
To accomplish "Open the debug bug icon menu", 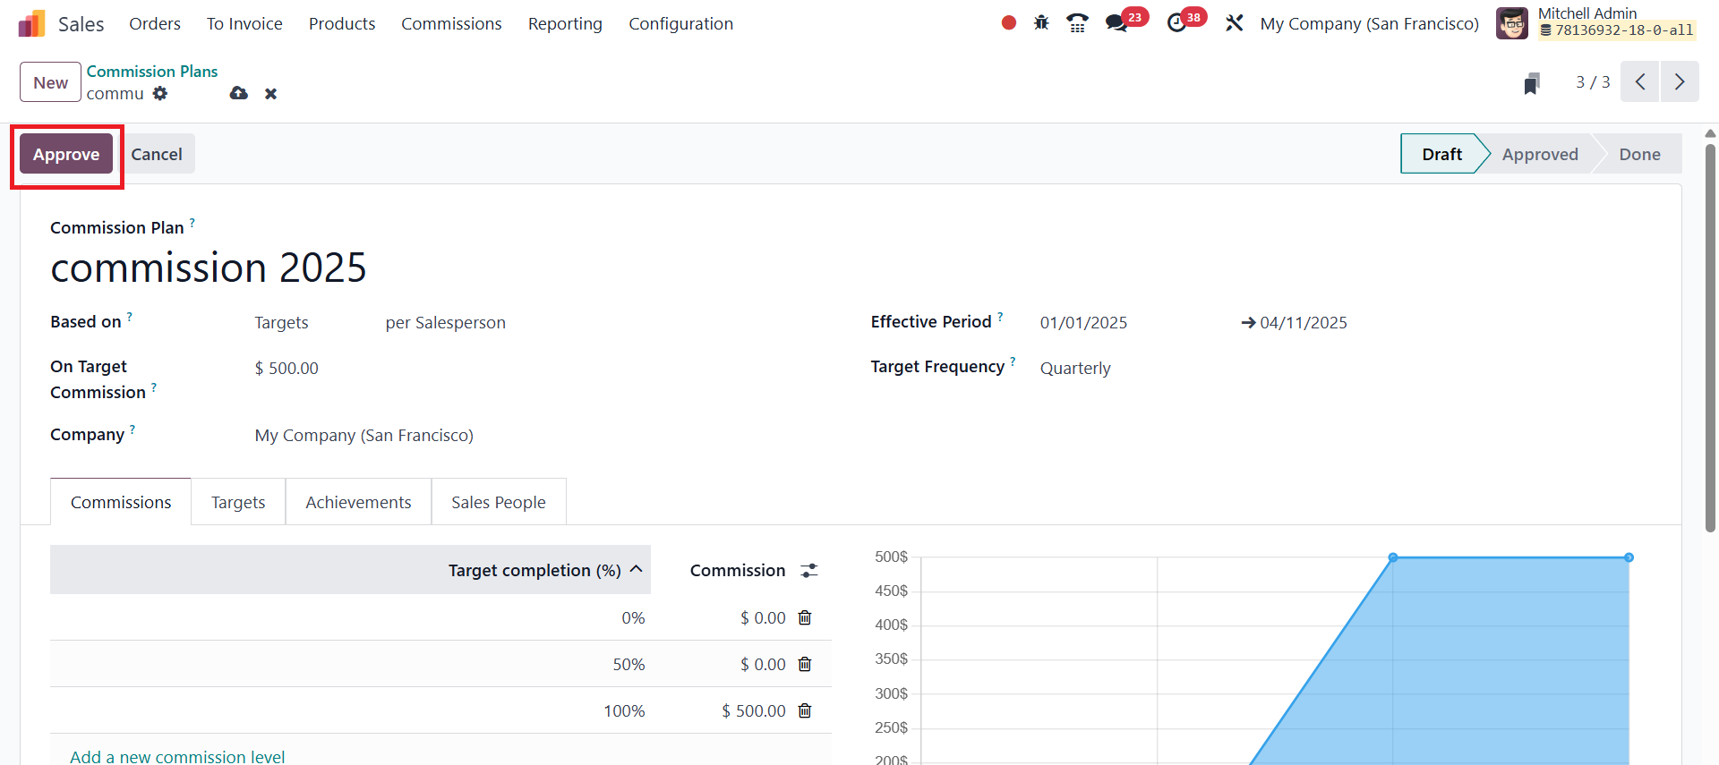I will (x=1041, y=23).
